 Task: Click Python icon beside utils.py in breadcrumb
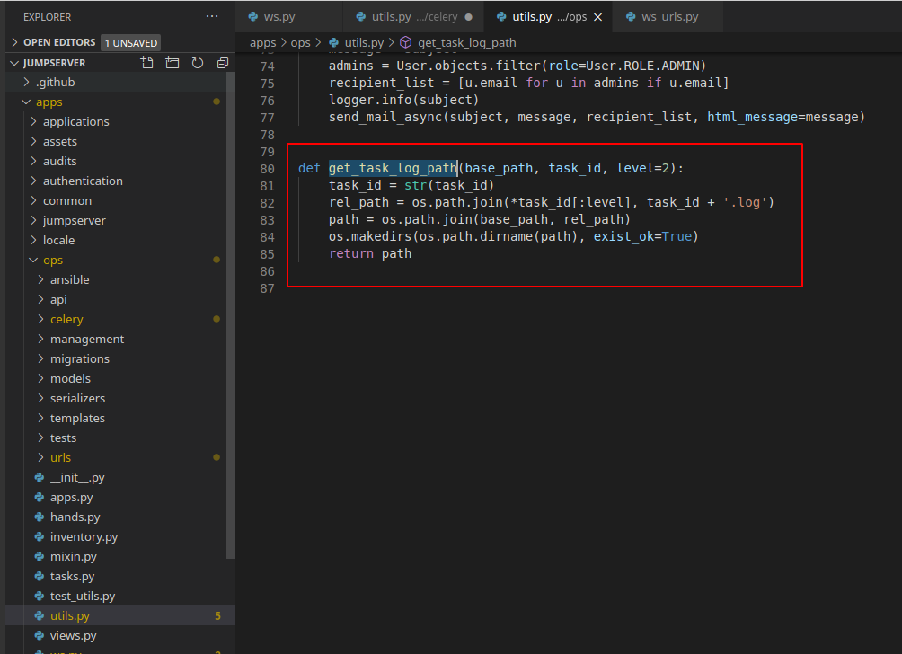point(333,42)
